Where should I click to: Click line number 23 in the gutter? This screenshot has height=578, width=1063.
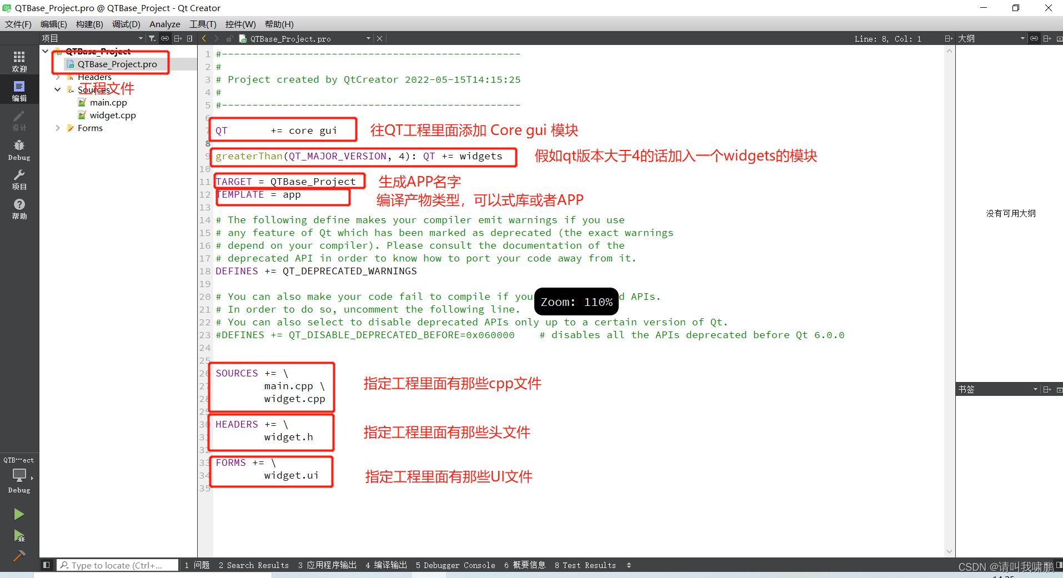[x=205, y=335]
